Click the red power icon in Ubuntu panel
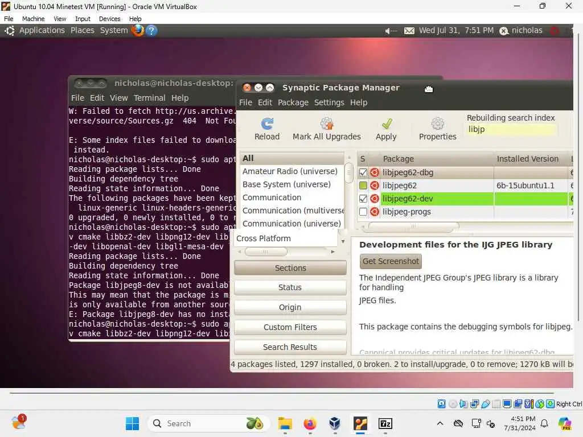583x437 pixels. click(555, 31)
